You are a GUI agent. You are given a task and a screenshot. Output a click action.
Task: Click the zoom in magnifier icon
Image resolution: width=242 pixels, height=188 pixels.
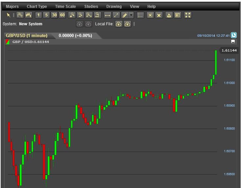pos(72,15)
